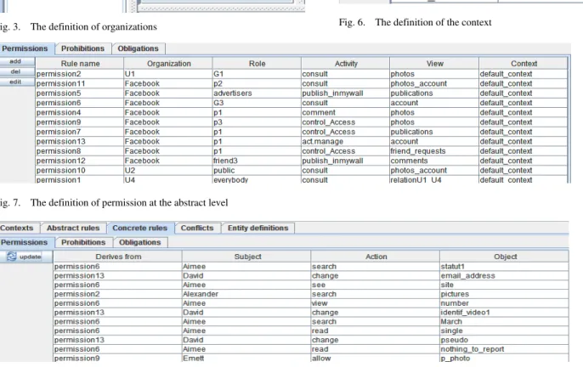
Task: Click the advertisers role cell
Action: 257,93
